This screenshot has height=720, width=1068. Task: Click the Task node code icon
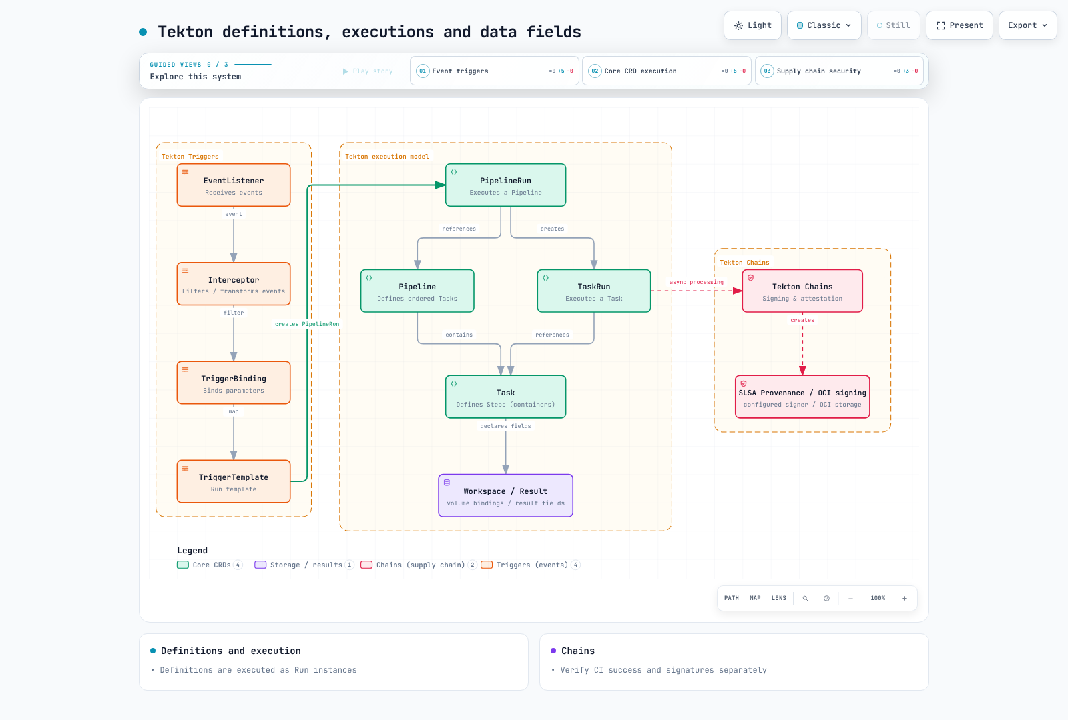tap(454, 384)
